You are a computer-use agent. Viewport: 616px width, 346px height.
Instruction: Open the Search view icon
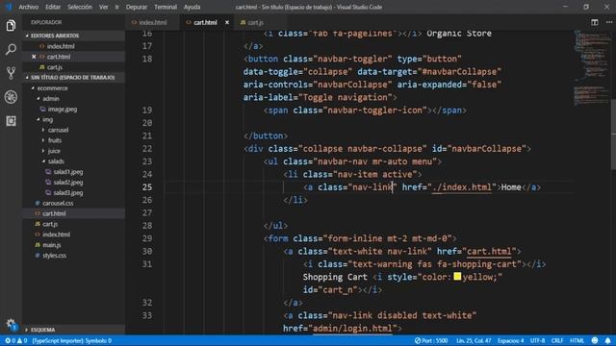[11, 49]
